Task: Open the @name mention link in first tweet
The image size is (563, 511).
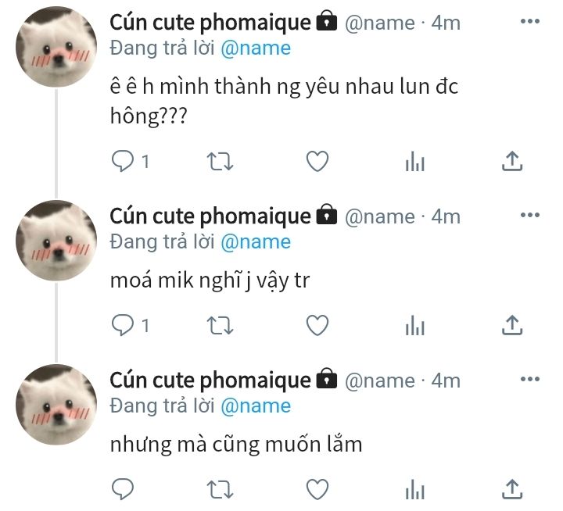Action: pyautogui.click(x=256, y=48)
